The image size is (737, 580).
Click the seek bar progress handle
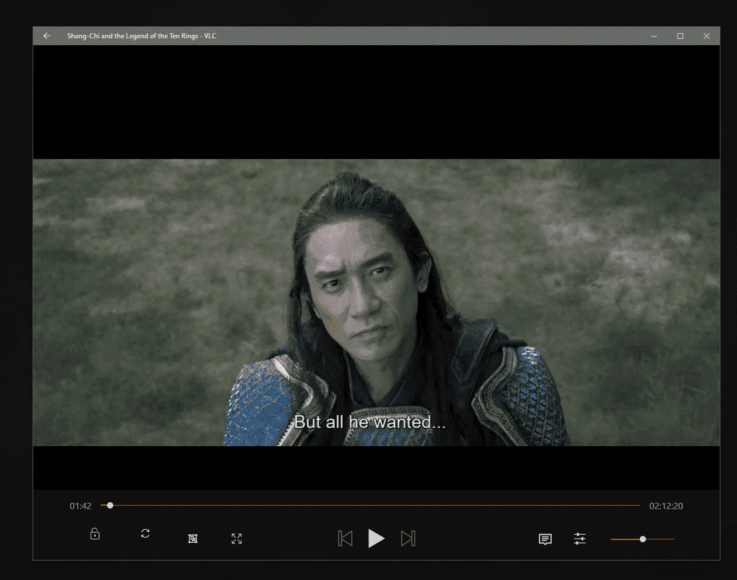(110, 506)
